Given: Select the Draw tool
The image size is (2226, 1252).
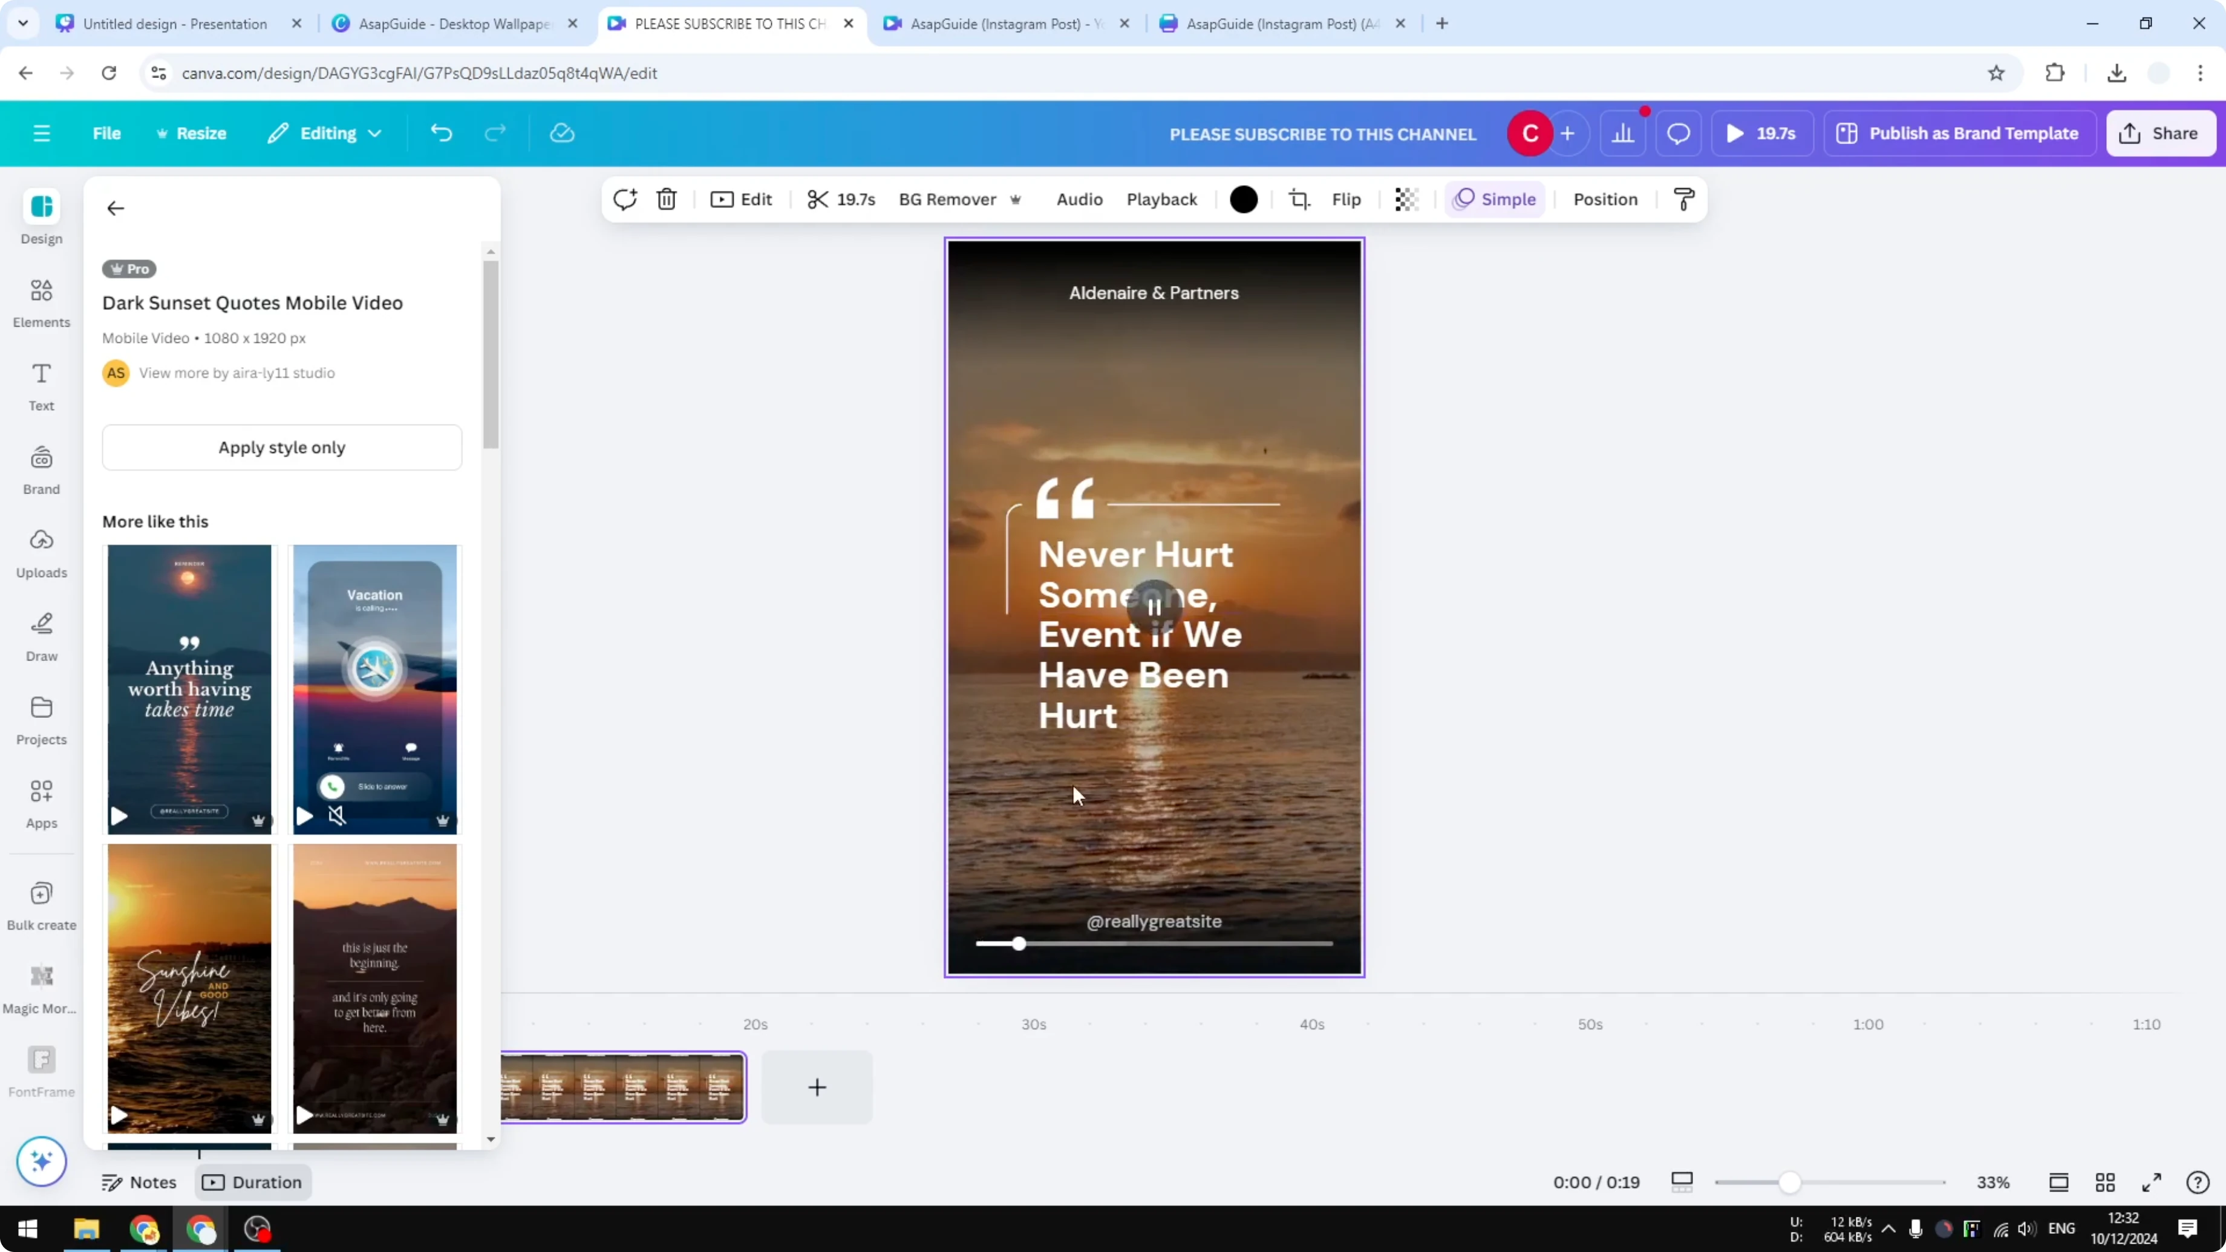Looking at the screenshot, I should coord(41,637).
